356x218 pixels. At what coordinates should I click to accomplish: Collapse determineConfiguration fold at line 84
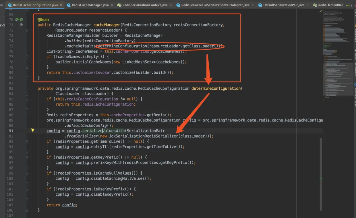click(x=27, y=94)
